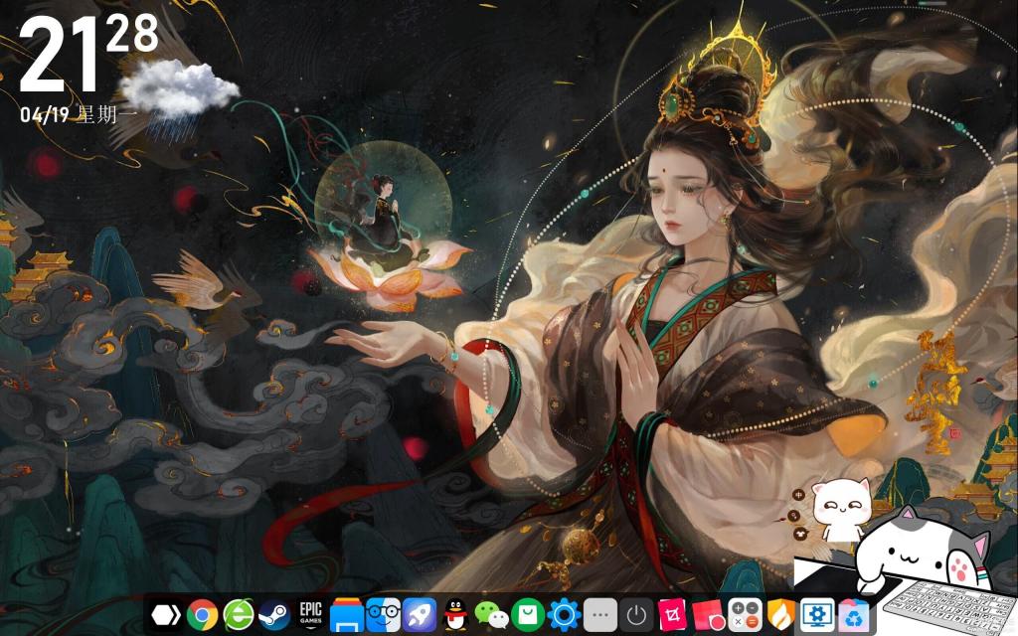The height and width of the screenshot is (636, 1018).
Task: Launch the green e browser
Action: (x=237, y=616)
